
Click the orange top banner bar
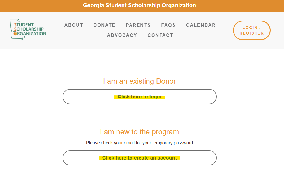coord(142,6)
